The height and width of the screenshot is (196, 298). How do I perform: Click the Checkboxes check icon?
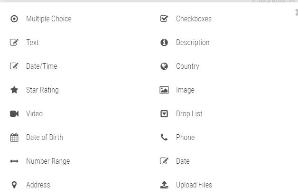click(x=164, y=19)
